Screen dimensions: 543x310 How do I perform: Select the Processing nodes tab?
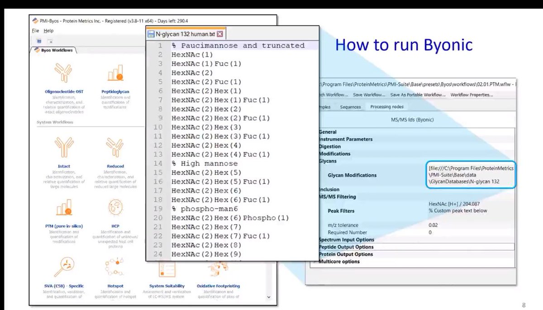pyautogui.click(x=386, y=107)
